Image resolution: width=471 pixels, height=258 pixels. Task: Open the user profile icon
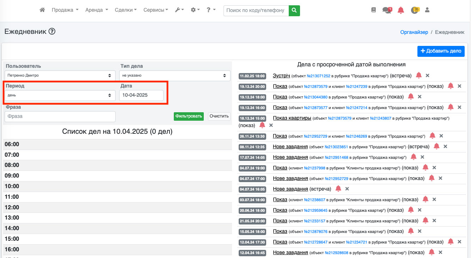[427, 10]
